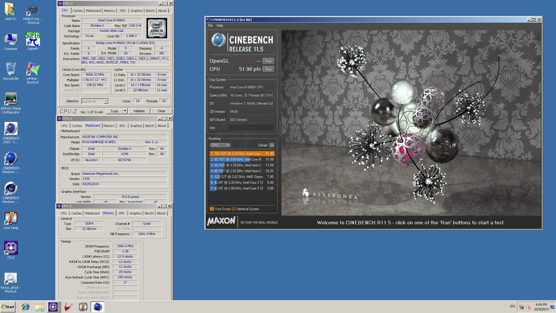The image size is (556, 313).
Task: Click the red swoosh taskbar icon
Action: 69,307
